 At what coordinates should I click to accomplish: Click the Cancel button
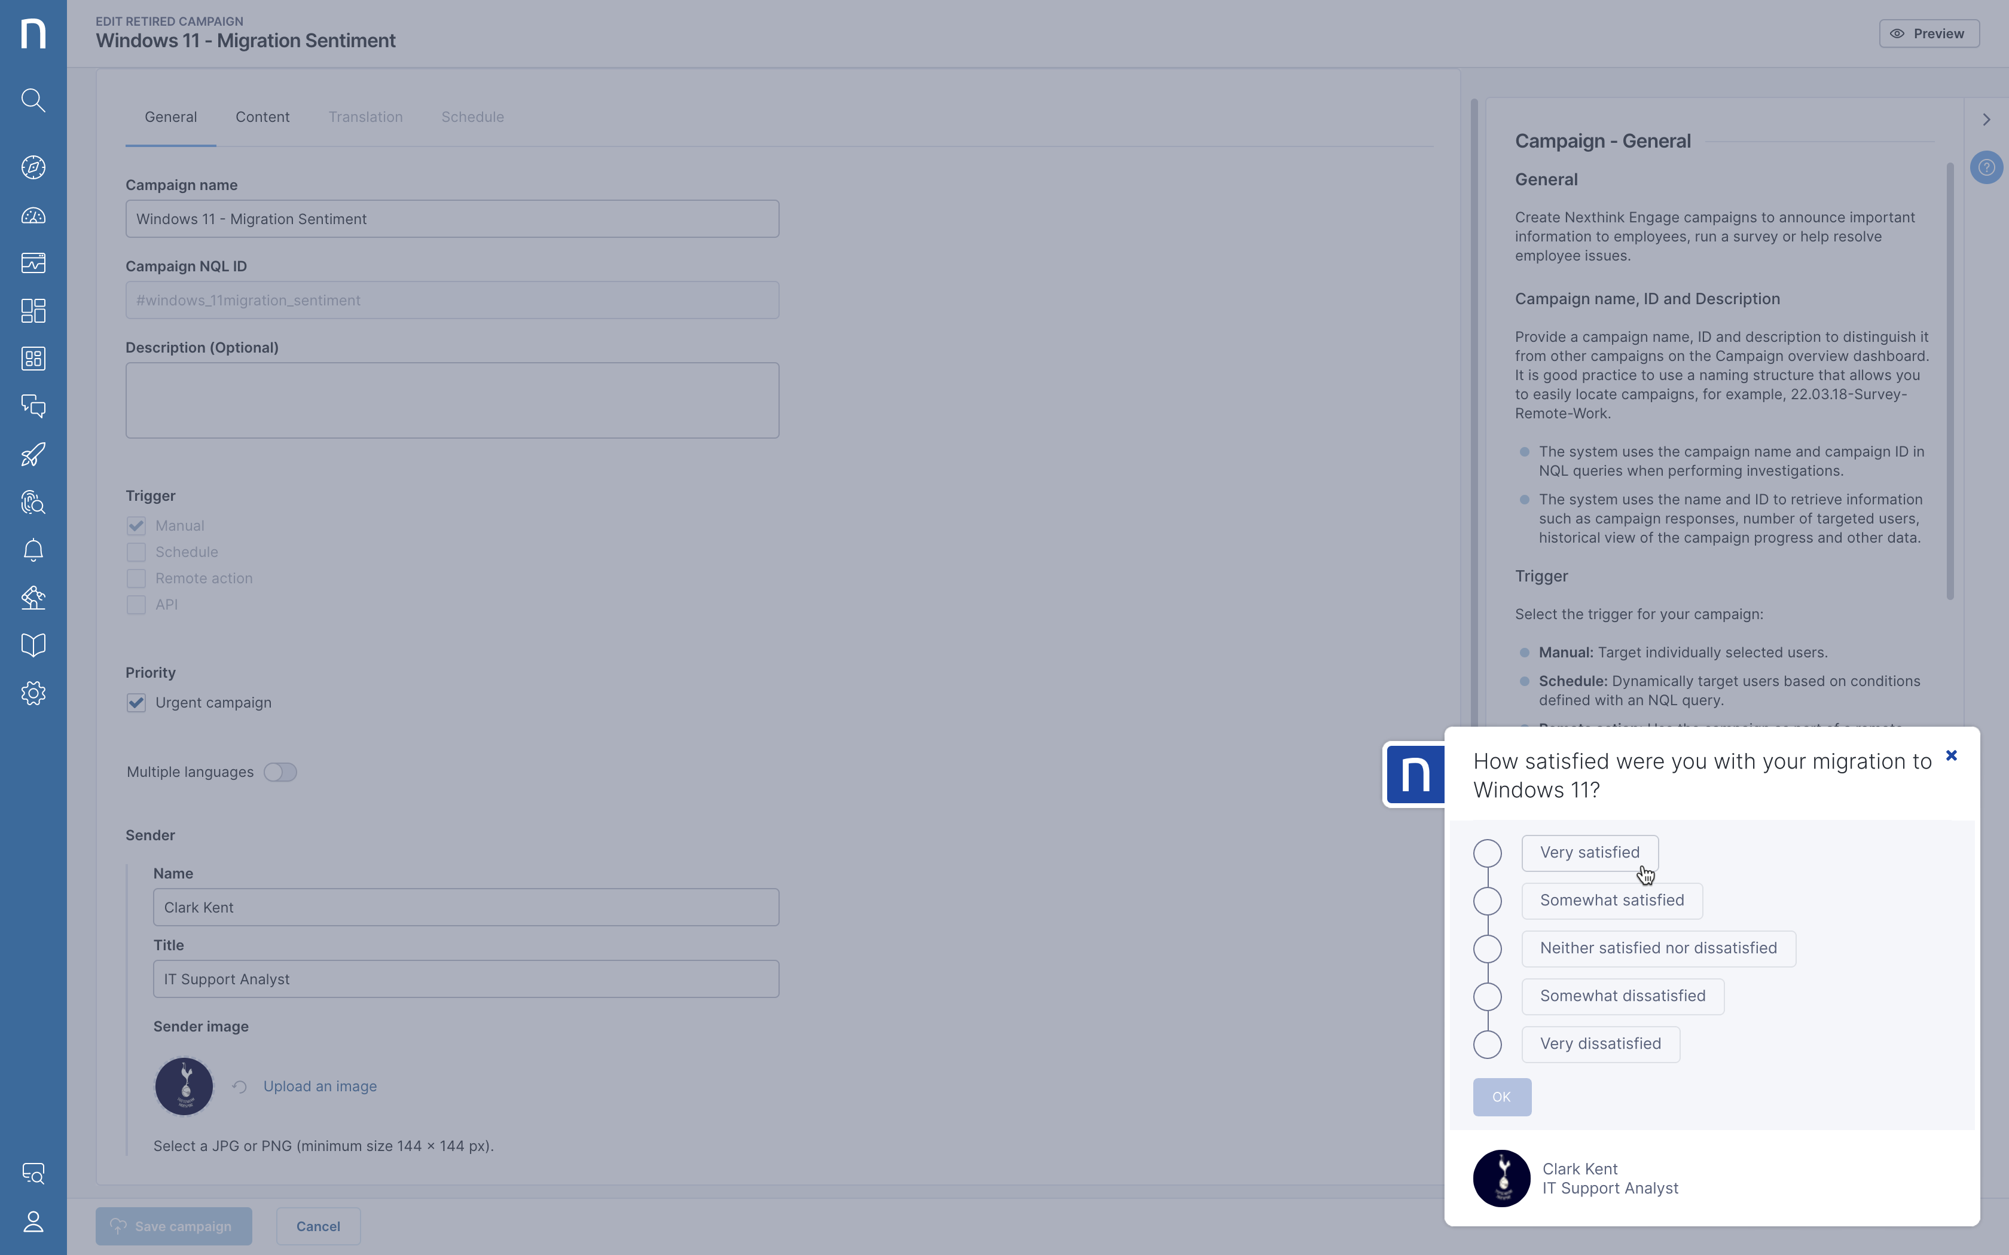coord(318,1226)
